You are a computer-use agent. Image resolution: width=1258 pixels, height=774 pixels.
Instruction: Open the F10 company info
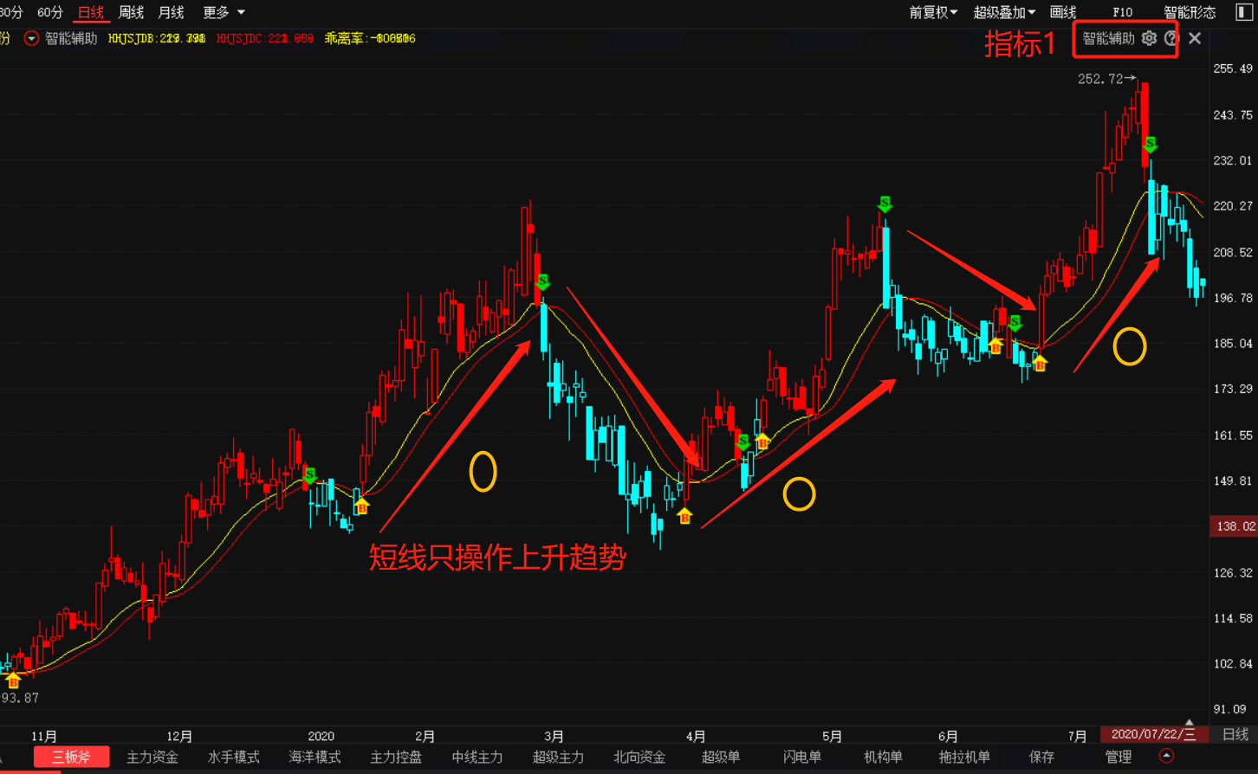click(x=1122, y=12)
